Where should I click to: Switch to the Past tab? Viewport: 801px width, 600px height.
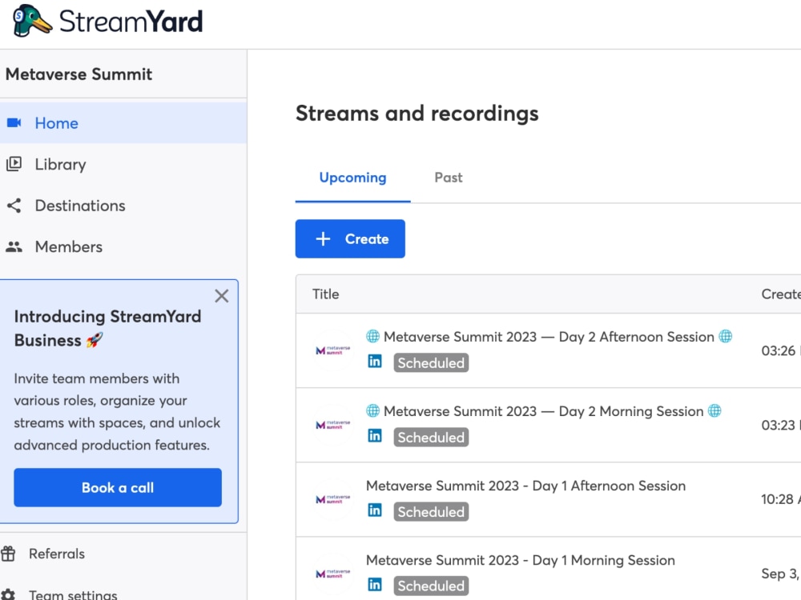[448, 178]
